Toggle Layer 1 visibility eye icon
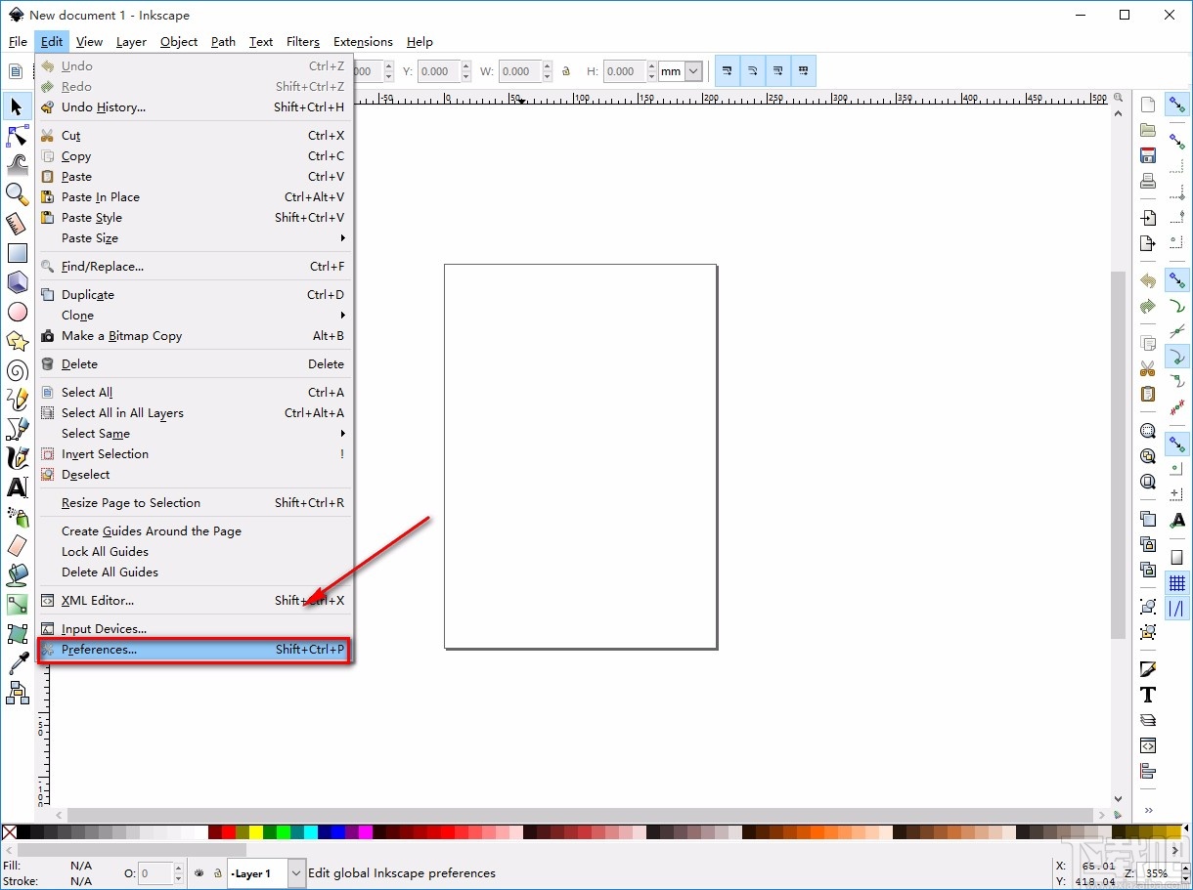Viewport: 1193px width, 890px height. click(199, 873)
